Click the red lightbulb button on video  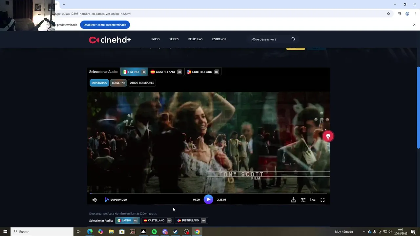pyautogui.click(x=328, y=136)
